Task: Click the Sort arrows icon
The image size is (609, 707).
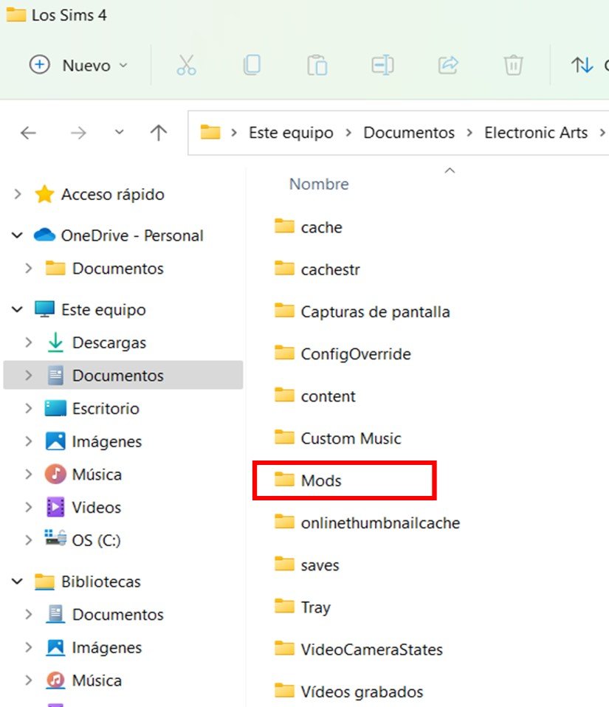Action: click(x=582, y=66)
